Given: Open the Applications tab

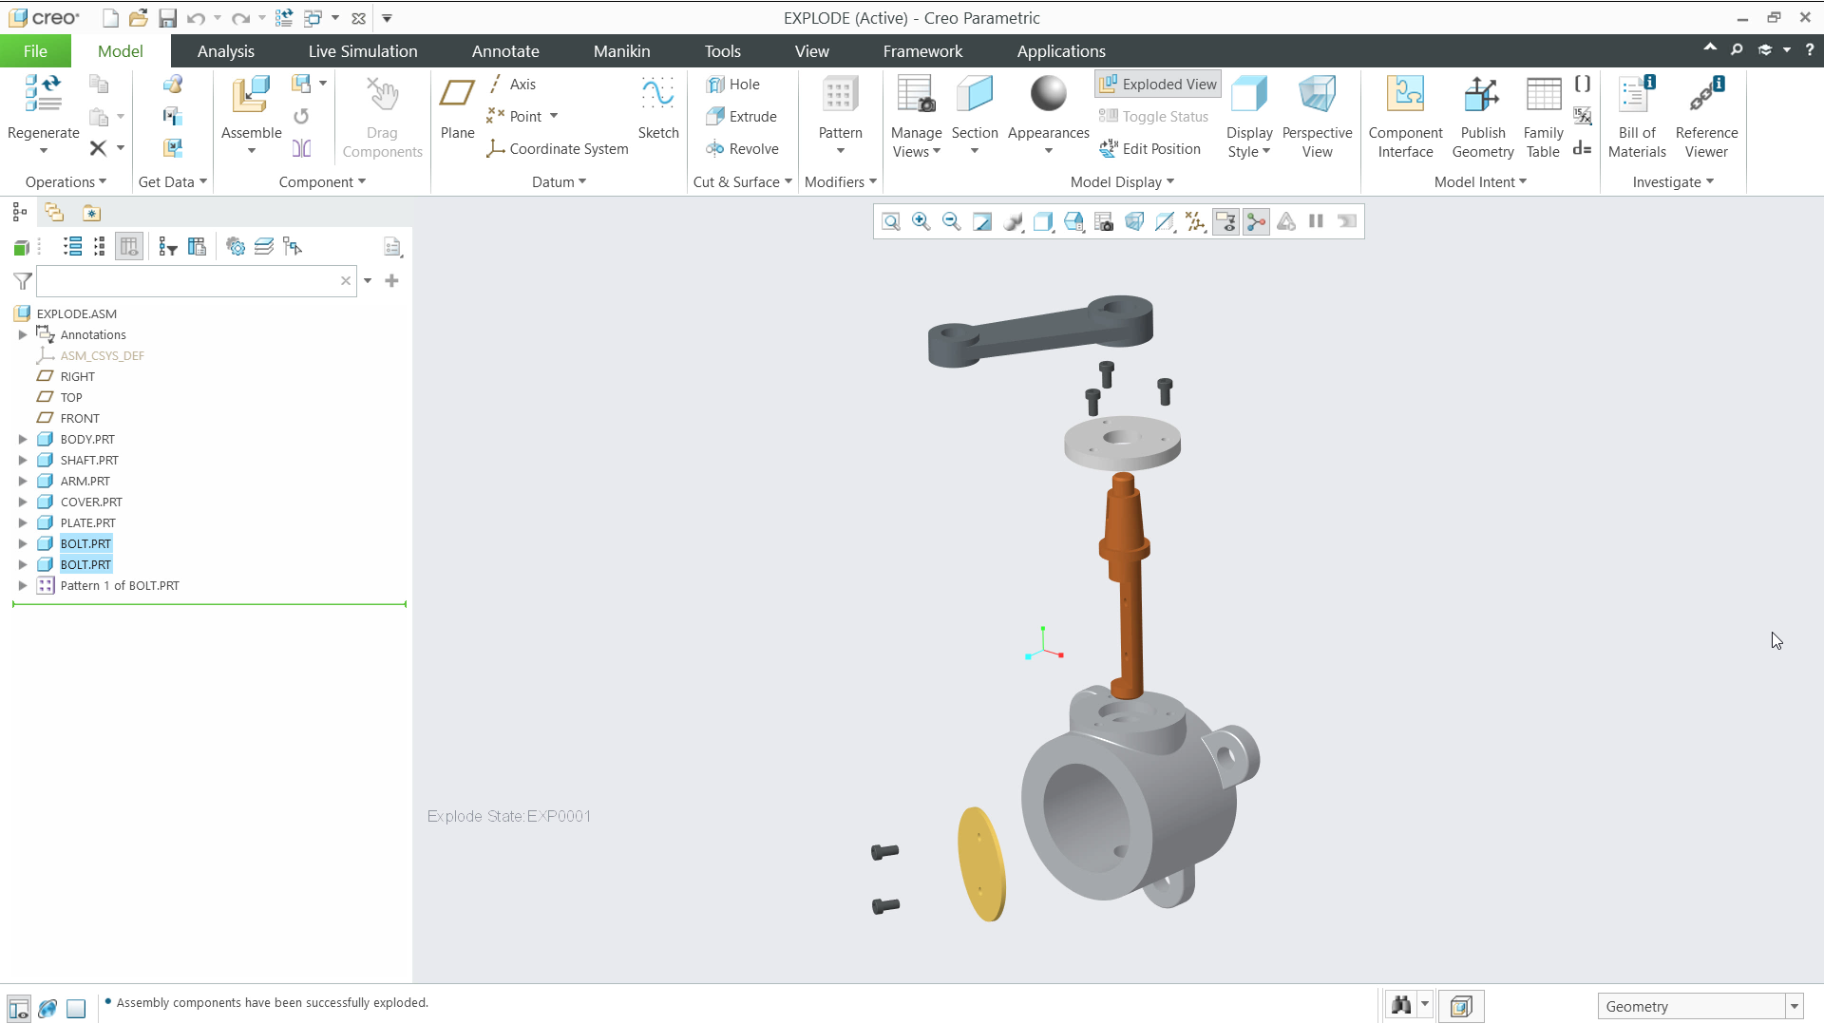Looking at the screenshot, I should coord(1061,51).
